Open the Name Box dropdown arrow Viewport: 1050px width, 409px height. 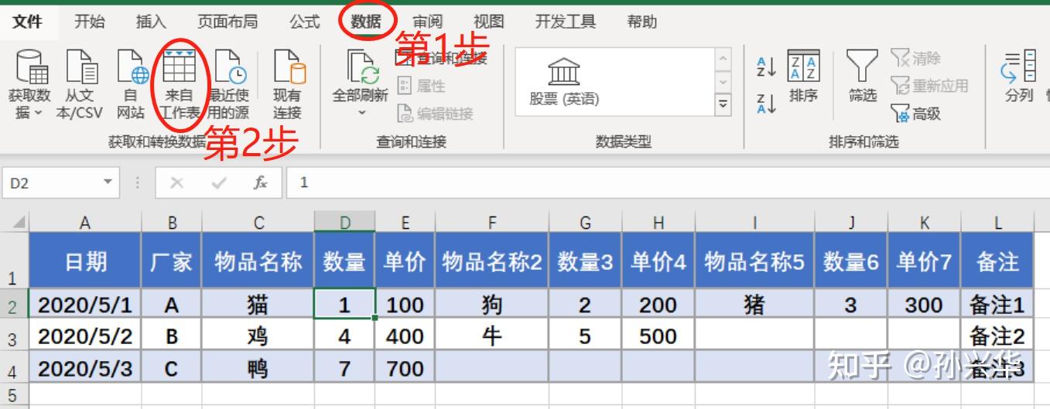[108, 183]
